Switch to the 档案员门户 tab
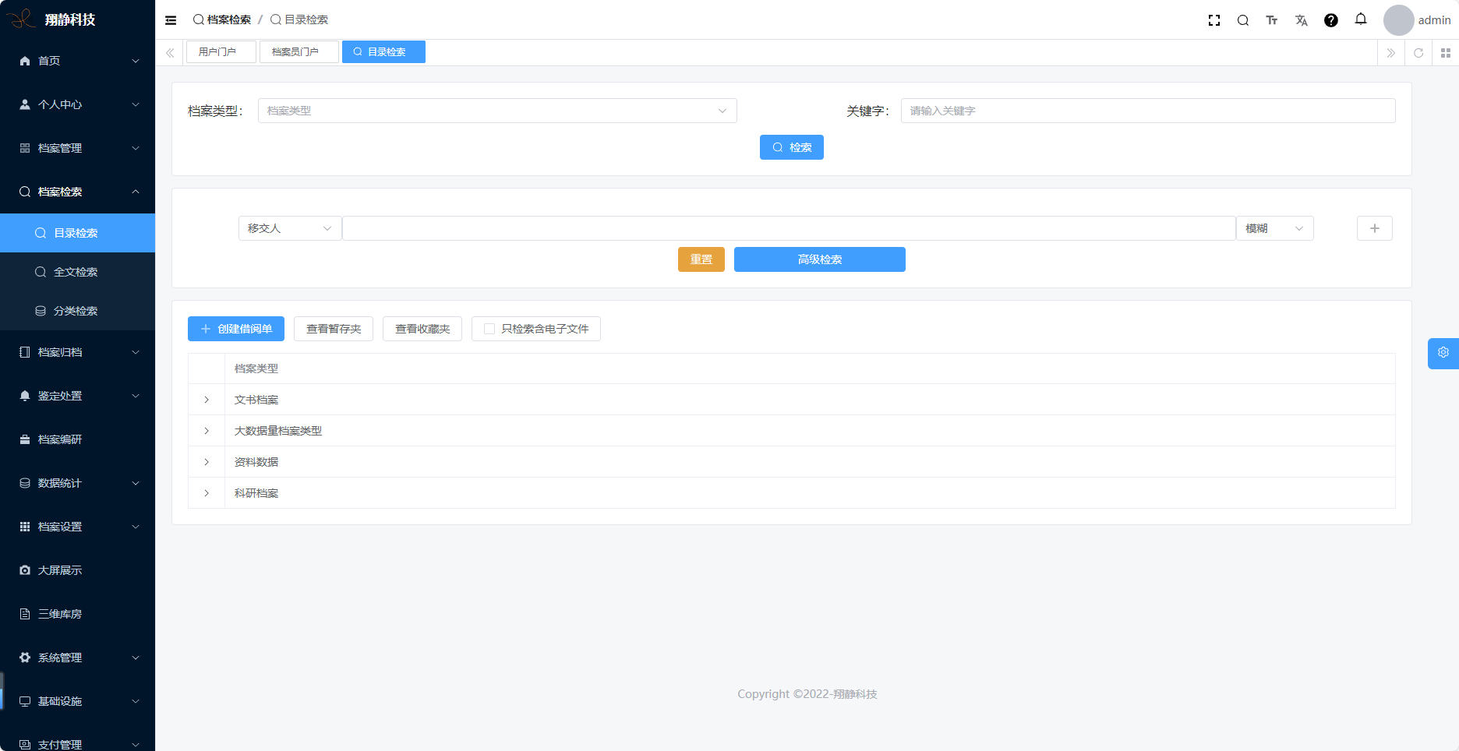 pos(299,52)
